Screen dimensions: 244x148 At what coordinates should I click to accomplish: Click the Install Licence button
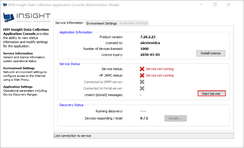pyautogui.click(x=211, y=53)
